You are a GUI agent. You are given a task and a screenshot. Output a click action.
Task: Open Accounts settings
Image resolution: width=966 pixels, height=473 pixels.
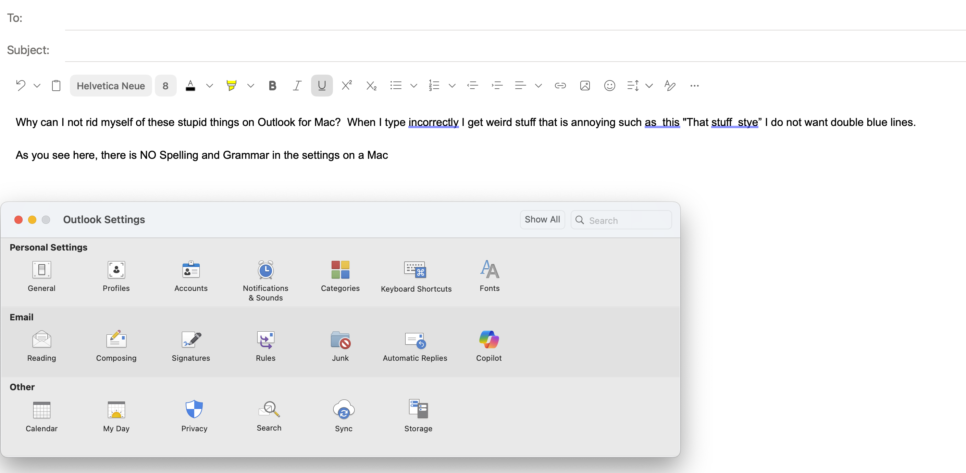click(191, 276)
